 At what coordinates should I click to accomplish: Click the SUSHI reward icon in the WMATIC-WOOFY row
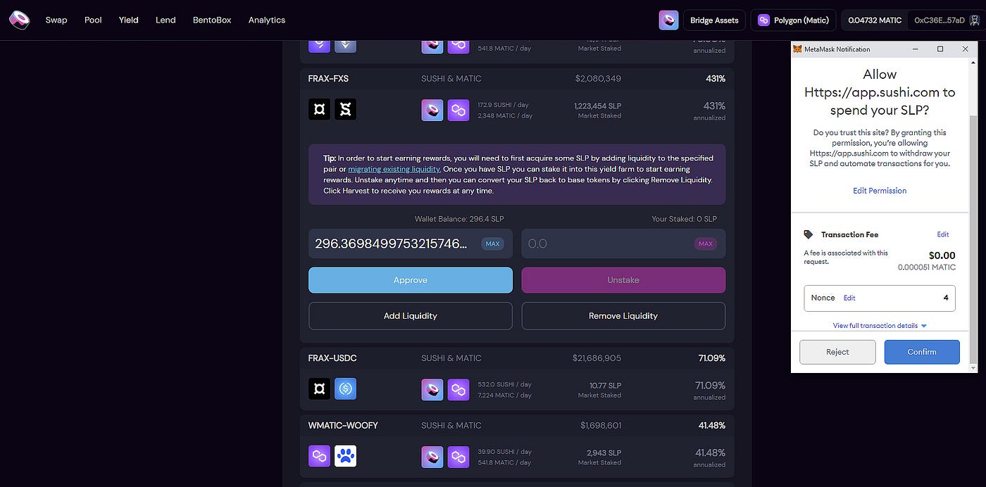[432, 457]
